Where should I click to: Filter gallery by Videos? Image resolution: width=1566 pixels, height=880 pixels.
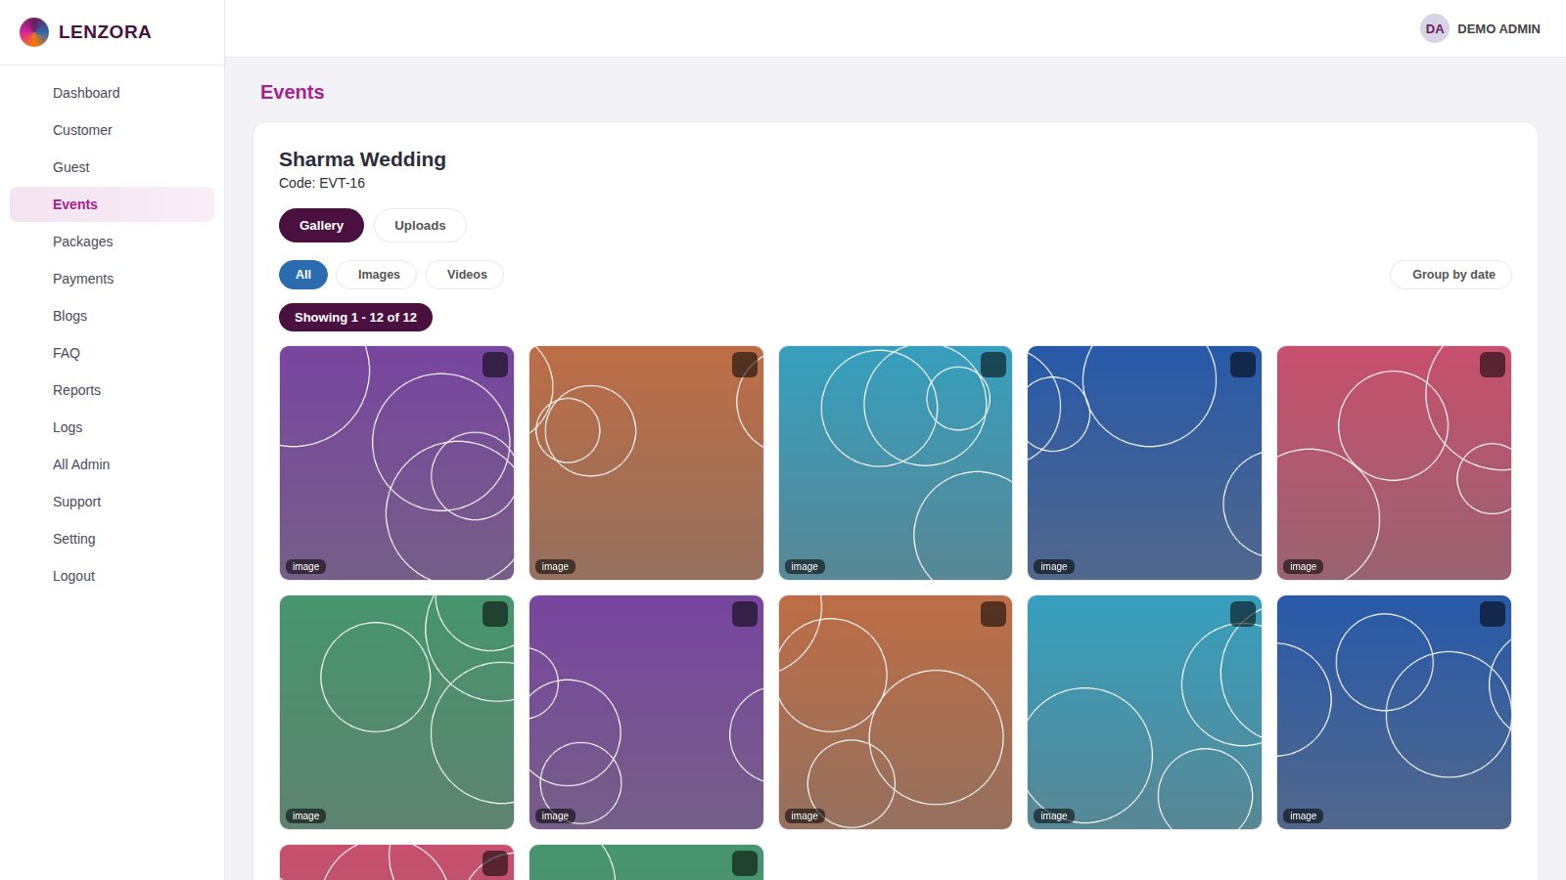click(x=464, y=275)
